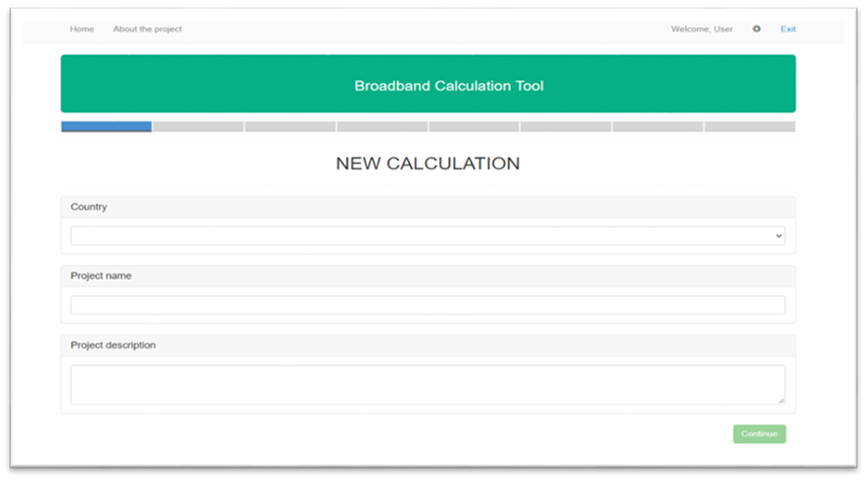This screenshot has height=481, width=867.
Task: Select the second progress bar segment
Action: (198, 126)
